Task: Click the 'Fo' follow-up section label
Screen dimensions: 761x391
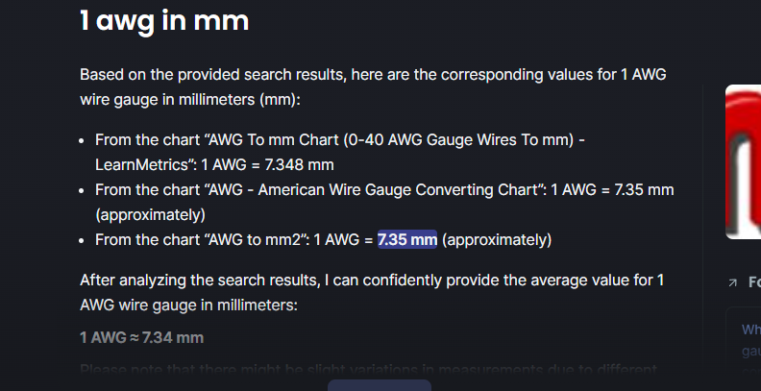Action: click(754, 282)
